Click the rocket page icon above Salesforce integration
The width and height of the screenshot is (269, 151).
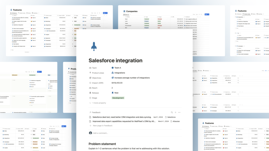click(x=94, y=47)
